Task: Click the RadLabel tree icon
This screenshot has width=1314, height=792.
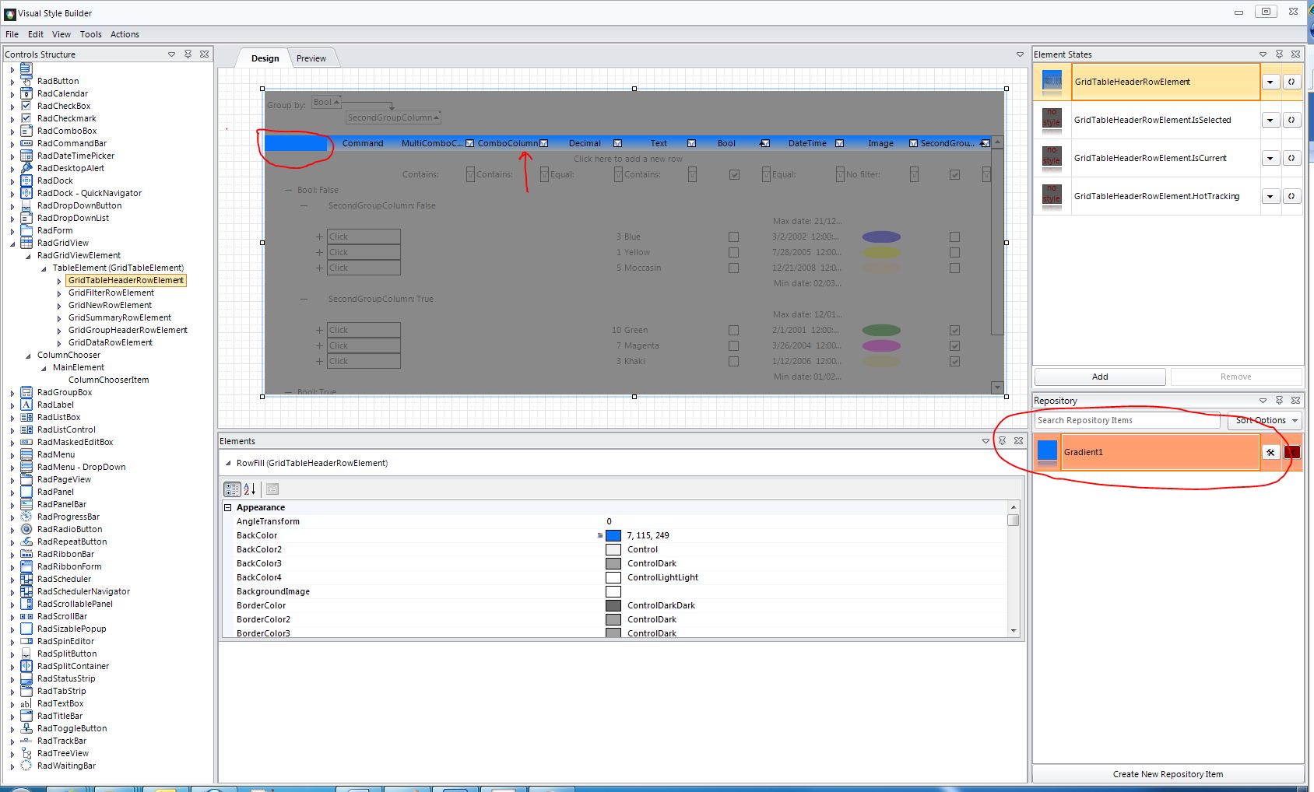Action: coord(26,405)
